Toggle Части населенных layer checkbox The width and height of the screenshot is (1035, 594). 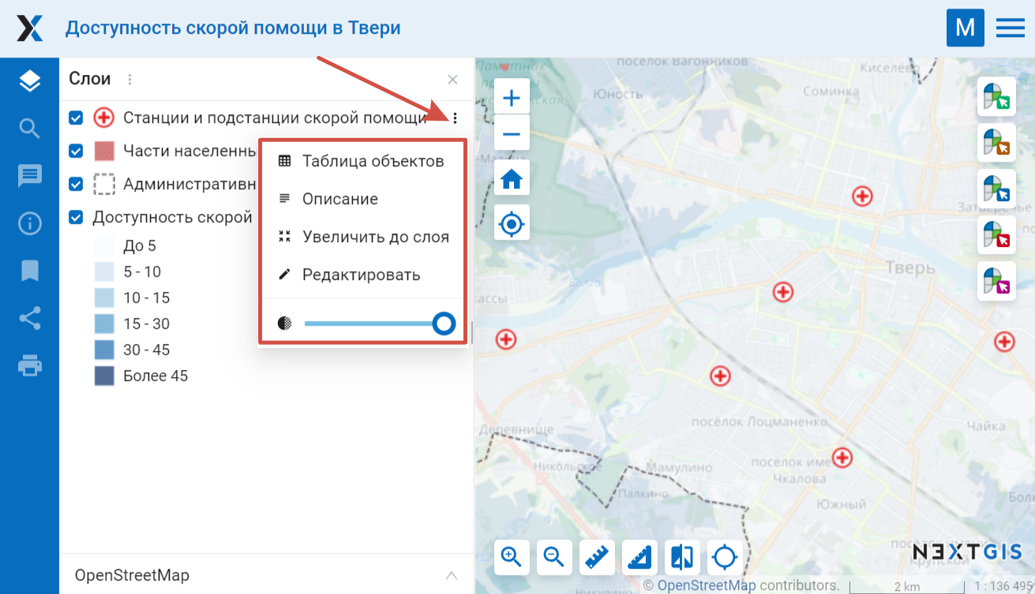[x=76, y=151]
